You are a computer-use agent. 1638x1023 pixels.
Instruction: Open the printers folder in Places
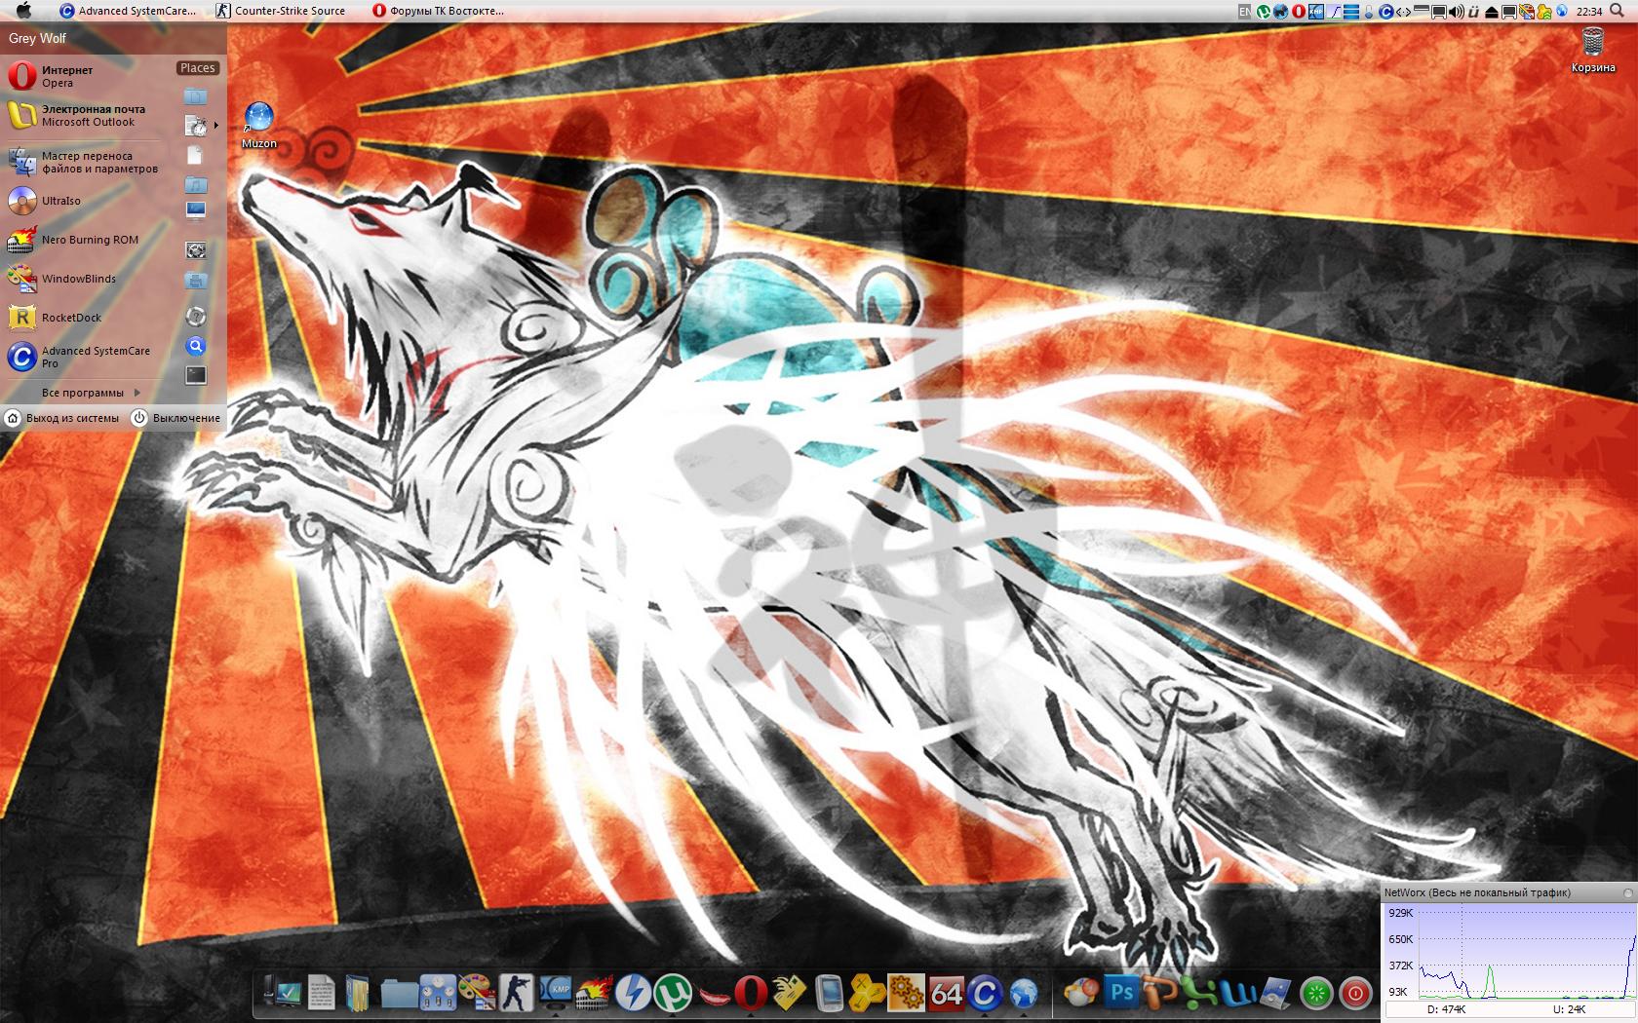click(196, 281)
